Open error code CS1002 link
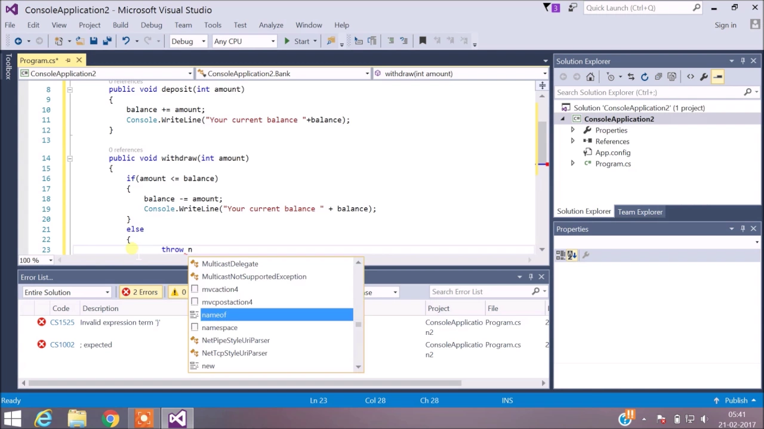This screenshot has height=429, width=764. [x=62, y=344]
